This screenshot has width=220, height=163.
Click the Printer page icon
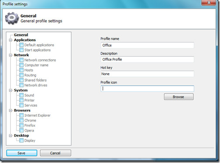(21, 100)
